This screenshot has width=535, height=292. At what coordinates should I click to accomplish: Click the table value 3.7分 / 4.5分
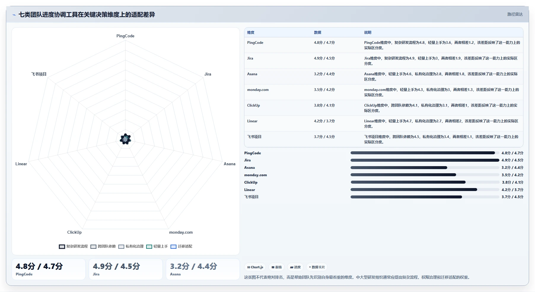(324, 137)
